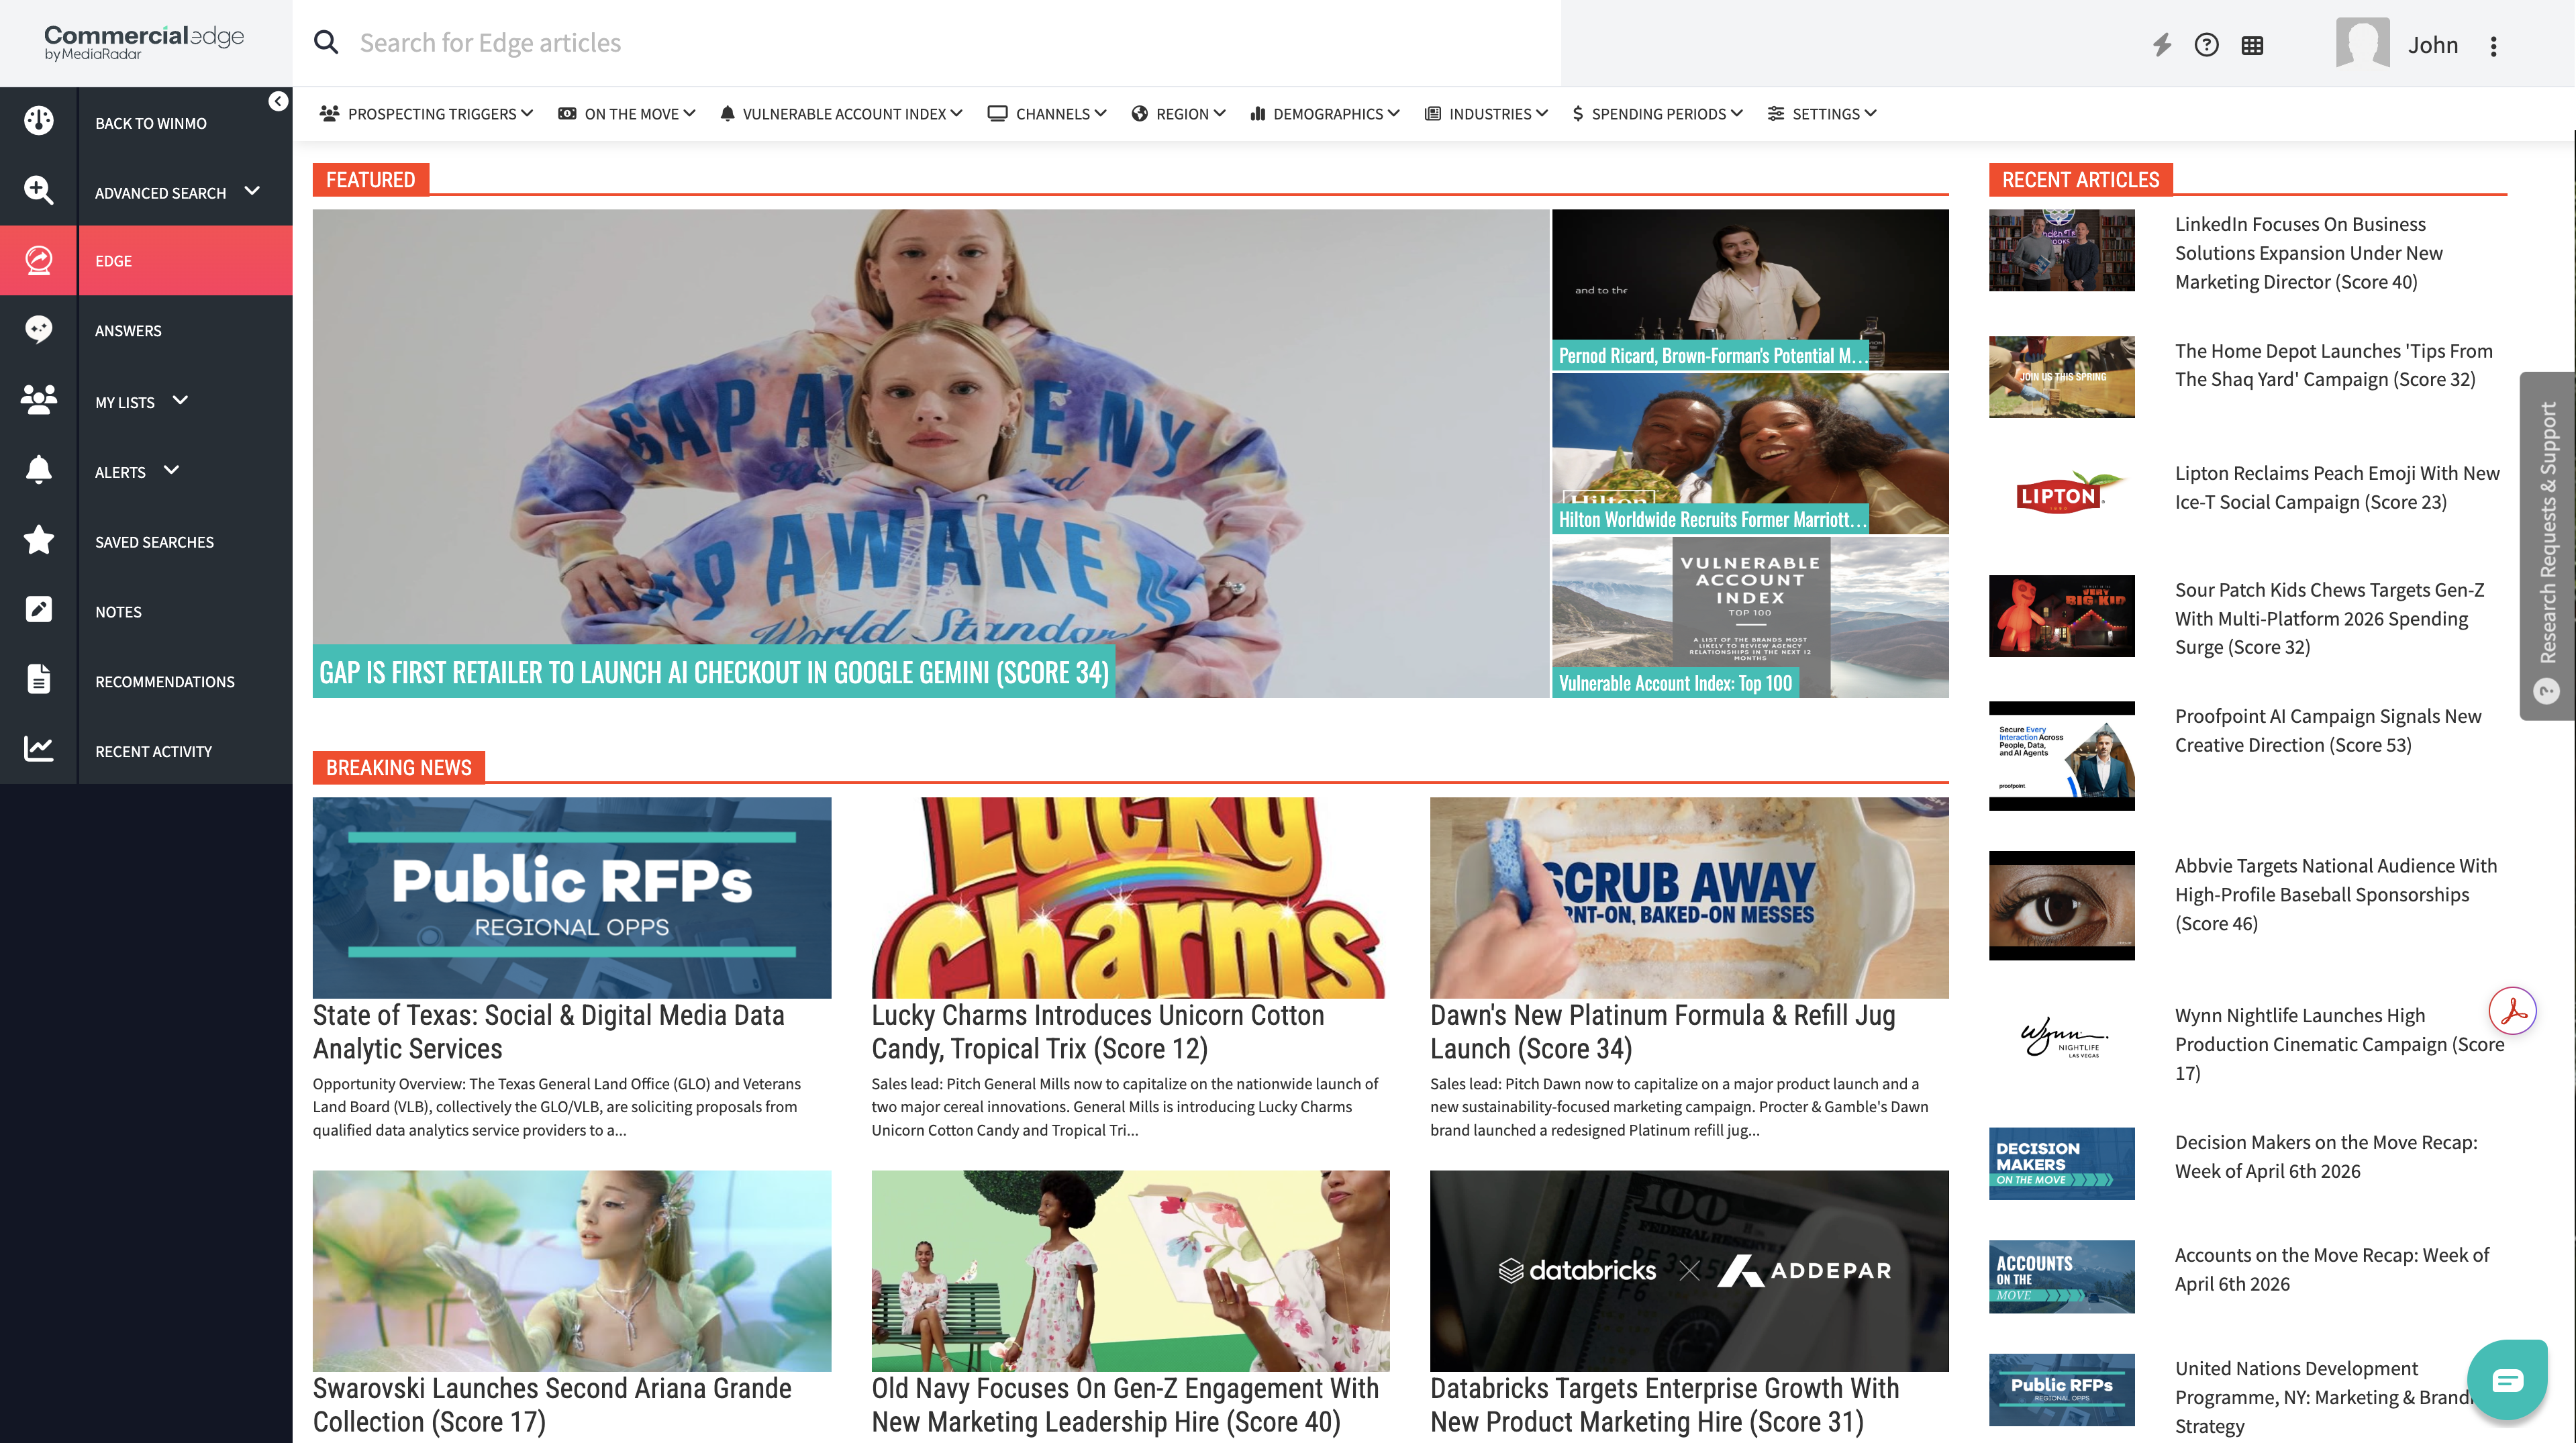Click the Alerts bell icon in sidebar
2576x1443 pixels.
point(39,470)
